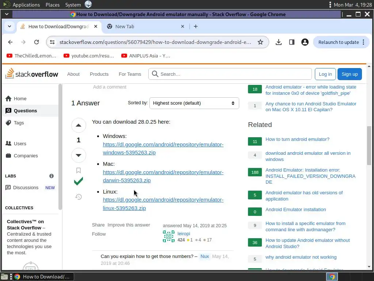Open the window menu chevron in title bar

pos(7,14)
